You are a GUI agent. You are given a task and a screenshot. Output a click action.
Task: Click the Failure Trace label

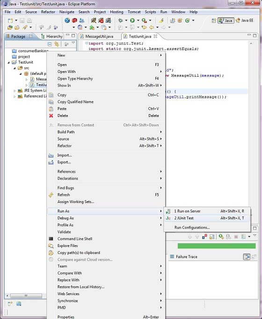tap(187, 257)
